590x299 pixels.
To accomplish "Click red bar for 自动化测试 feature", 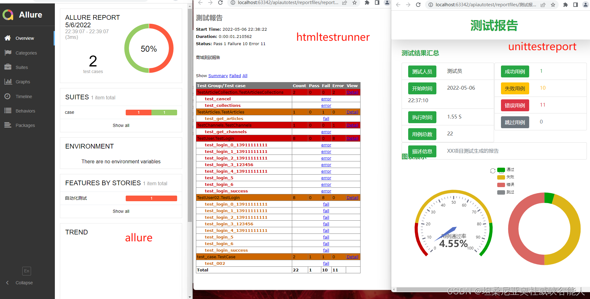I will click(x=151, y=198).
